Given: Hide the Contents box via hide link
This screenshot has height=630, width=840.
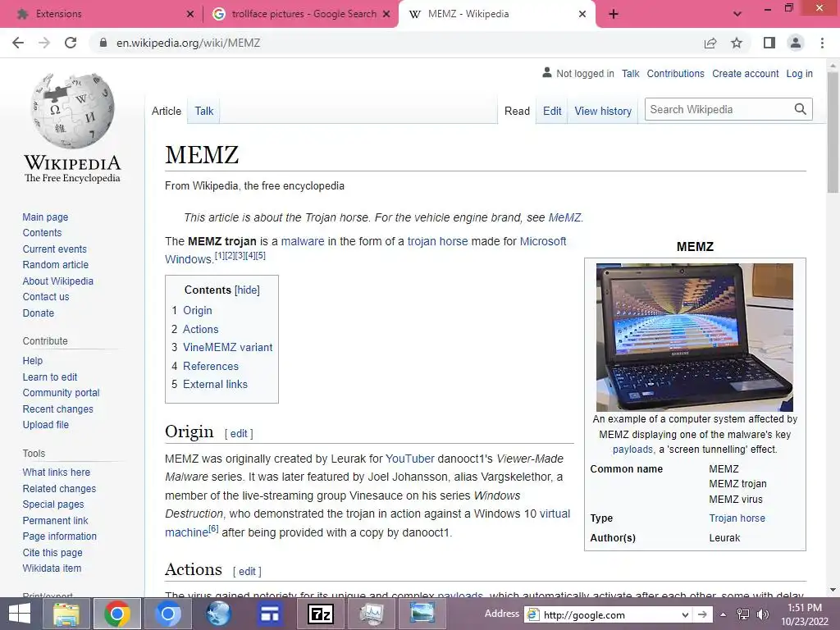Looking at the screenshot, I should pyautogui.click(x=247, y=290).
